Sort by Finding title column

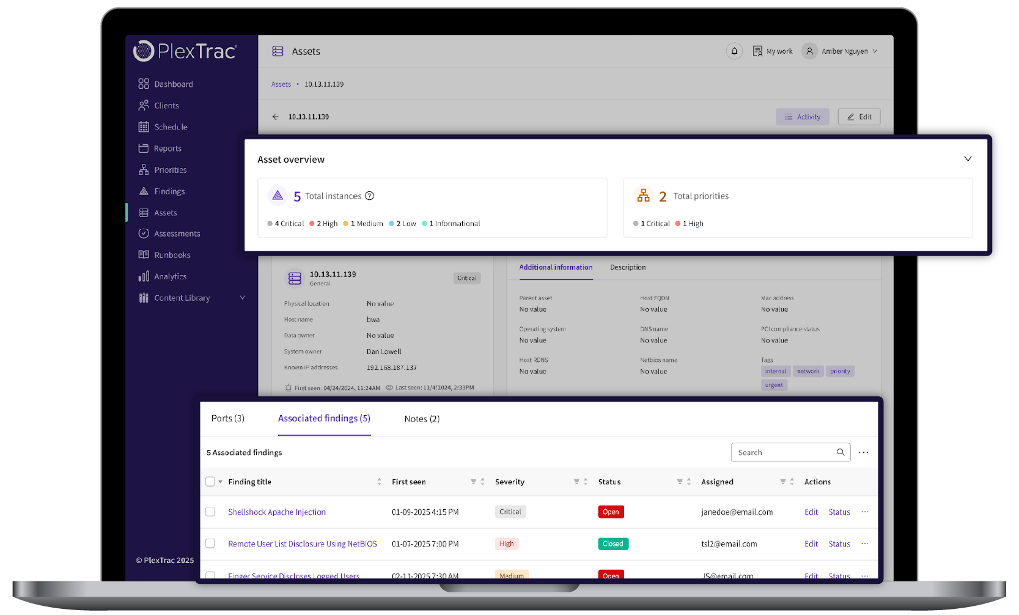[379, 482]
